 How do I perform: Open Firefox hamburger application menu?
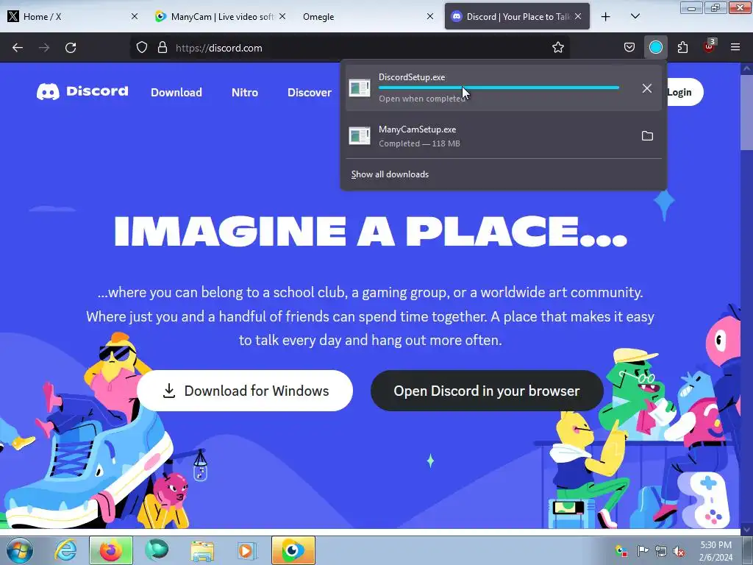[x=735, y=48]
